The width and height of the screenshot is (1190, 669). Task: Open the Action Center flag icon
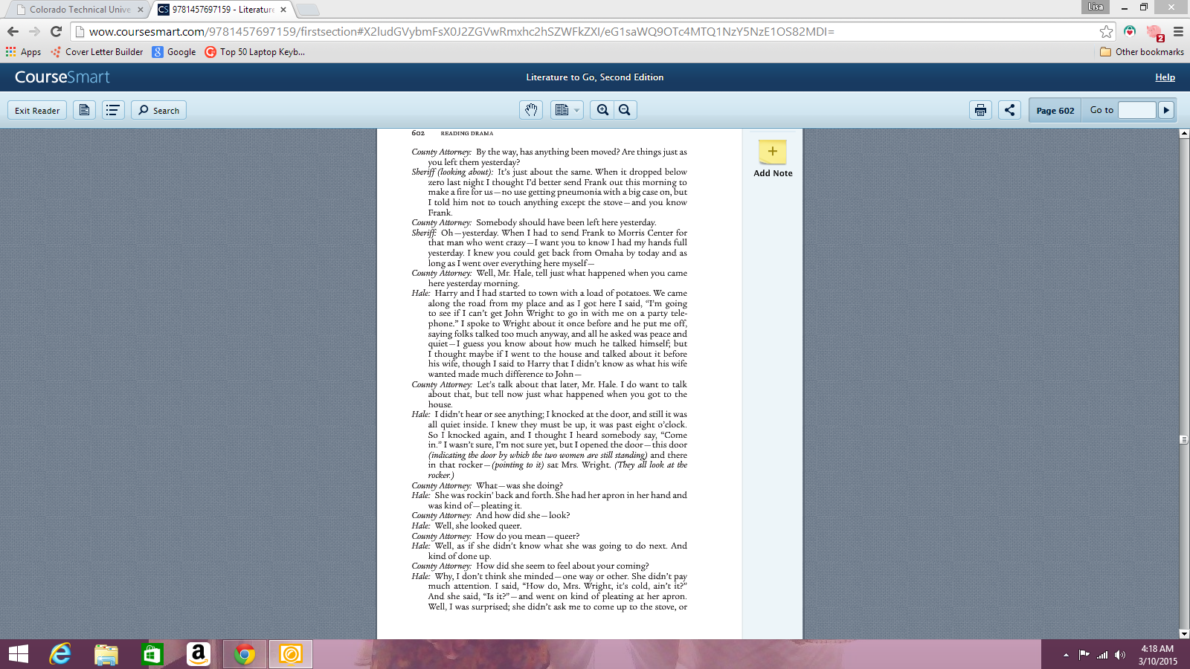pos(1084,655)
